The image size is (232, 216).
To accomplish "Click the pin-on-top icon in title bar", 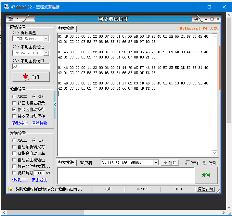I will [196, 19].
